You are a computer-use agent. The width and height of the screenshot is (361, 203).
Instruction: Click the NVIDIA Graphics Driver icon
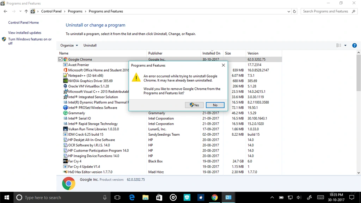[65, 81]
